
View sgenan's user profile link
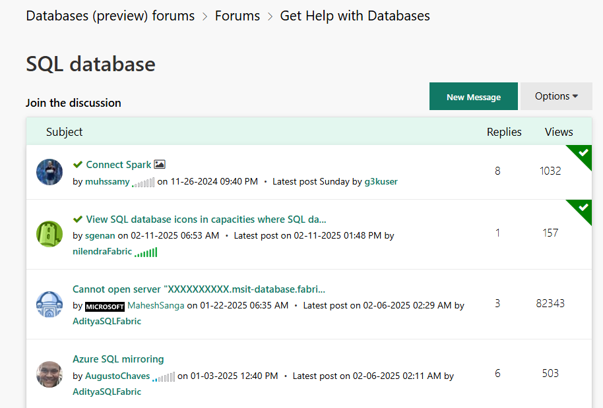(100, 235)
